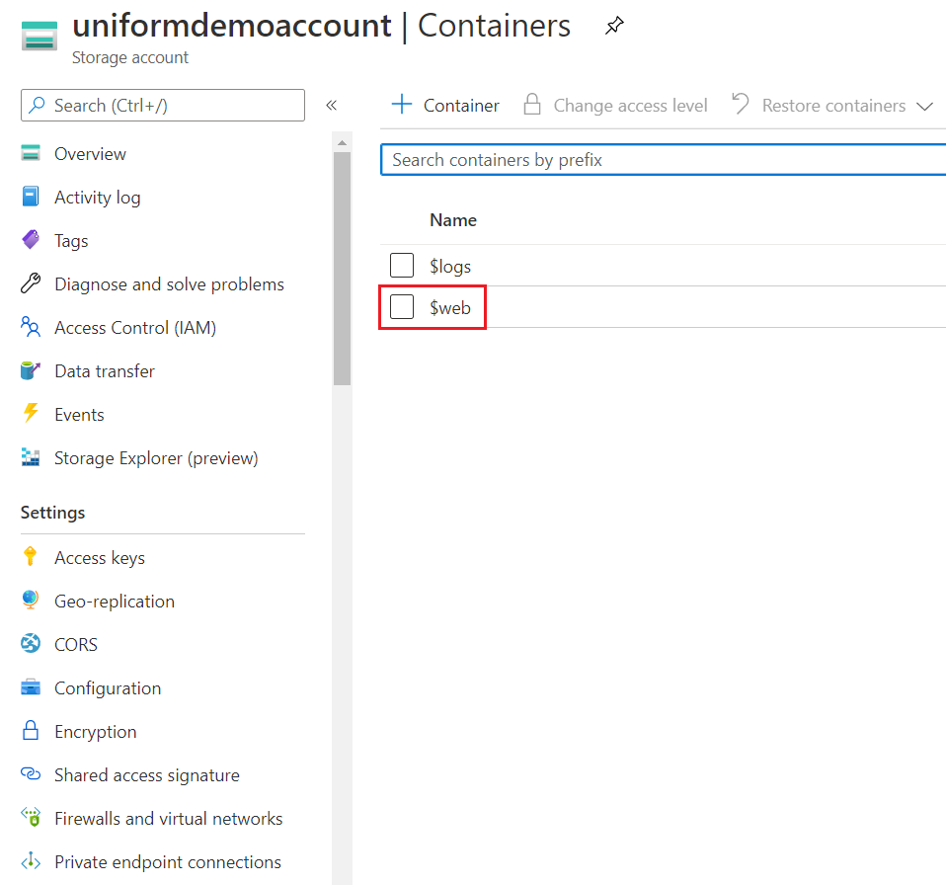Open Firewalls and virtual networks
The image size is (946, 885).
(168, 819)
